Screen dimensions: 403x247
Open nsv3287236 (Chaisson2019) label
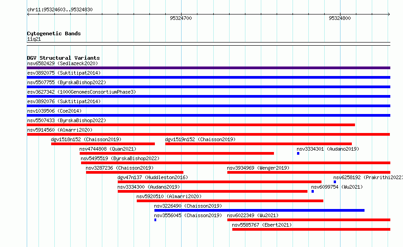[120, 168]
